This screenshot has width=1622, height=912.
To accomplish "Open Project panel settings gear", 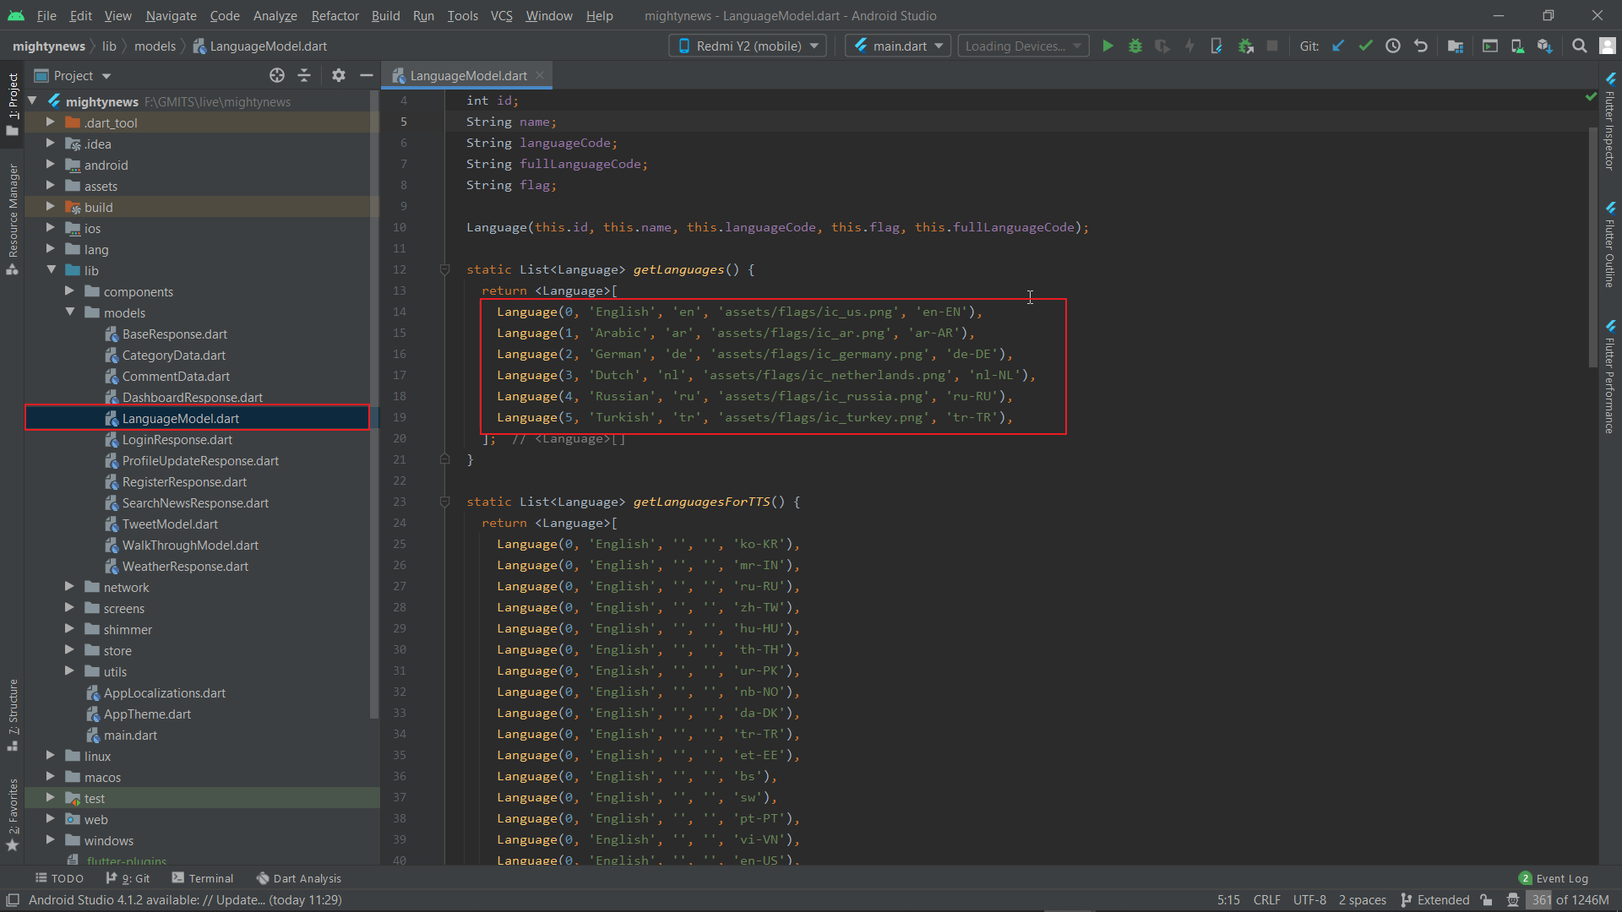I will point(339,76).
